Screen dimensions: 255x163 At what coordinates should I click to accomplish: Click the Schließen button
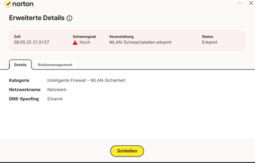click(x=127, y=151)
